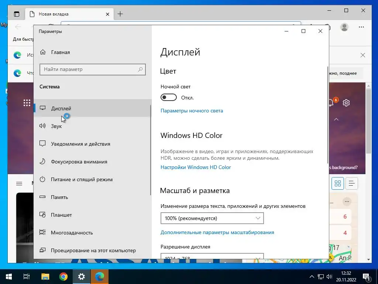This screenshot has height=284, width=378.
Task: Open weather card more options ellipsis
Action: tap(347, 202)
